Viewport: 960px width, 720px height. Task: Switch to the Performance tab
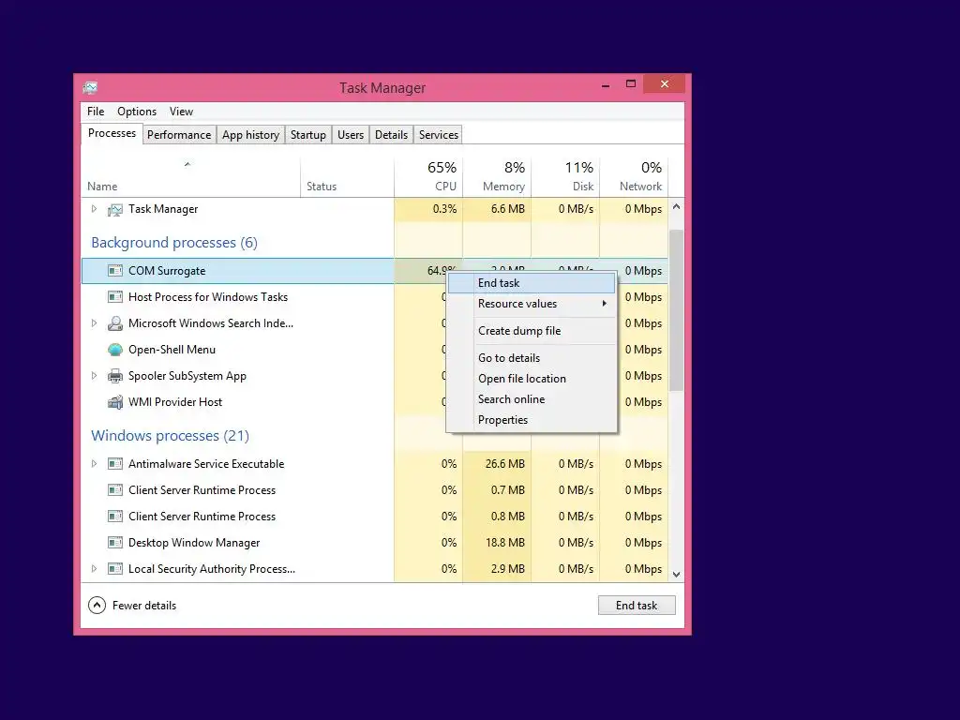(179, 135)
